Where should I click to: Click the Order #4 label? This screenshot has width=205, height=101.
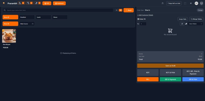pos(142,19)
